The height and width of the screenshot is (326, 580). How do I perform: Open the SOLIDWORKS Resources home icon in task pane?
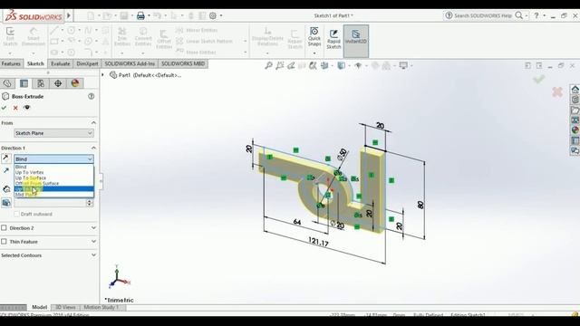tap(575, 90)
